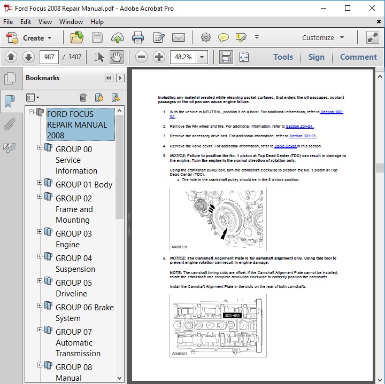Click the Save floppy disk icon
The width and height of the screenshot is (385, 384).
tap(97, 38)
